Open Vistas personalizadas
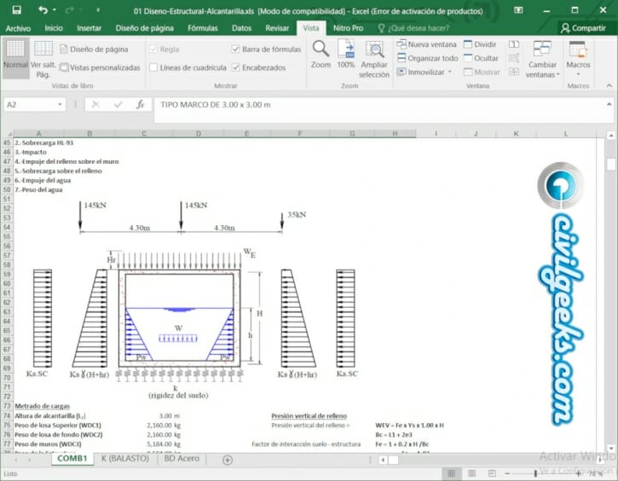 (100, 67)
